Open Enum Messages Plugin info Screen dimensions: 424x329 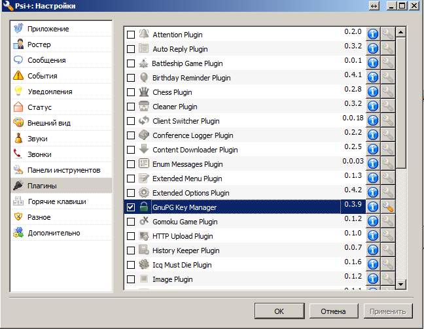373,164
